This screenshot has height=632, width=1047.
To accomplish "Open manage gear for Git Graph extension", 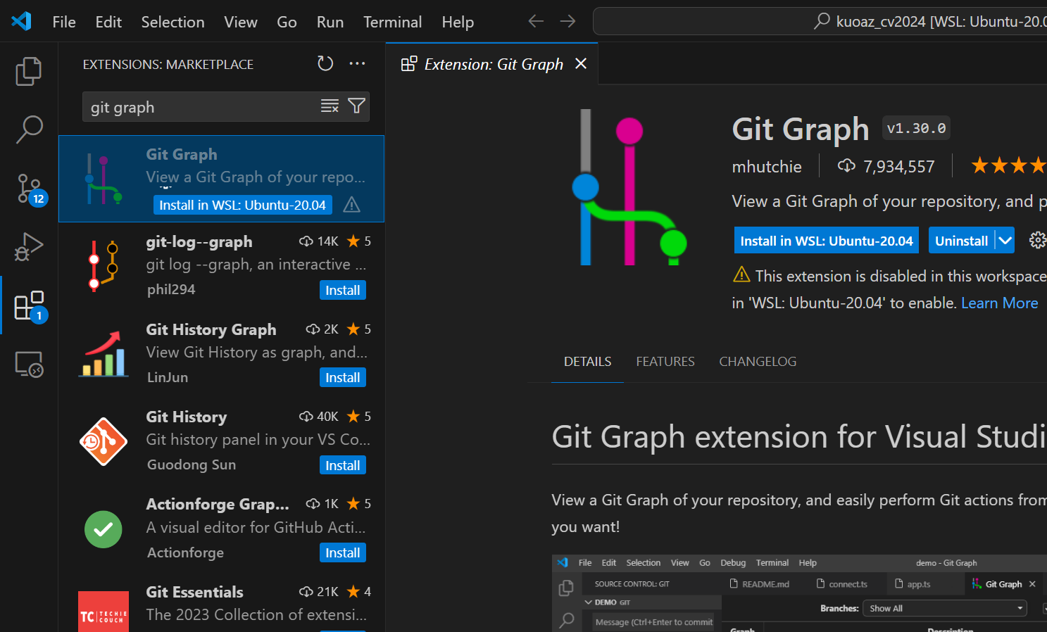I will (x=1037, y=240).
